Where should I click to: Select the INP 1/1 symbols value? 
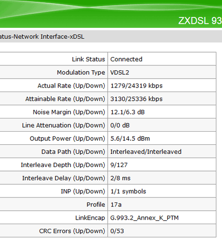128,191
